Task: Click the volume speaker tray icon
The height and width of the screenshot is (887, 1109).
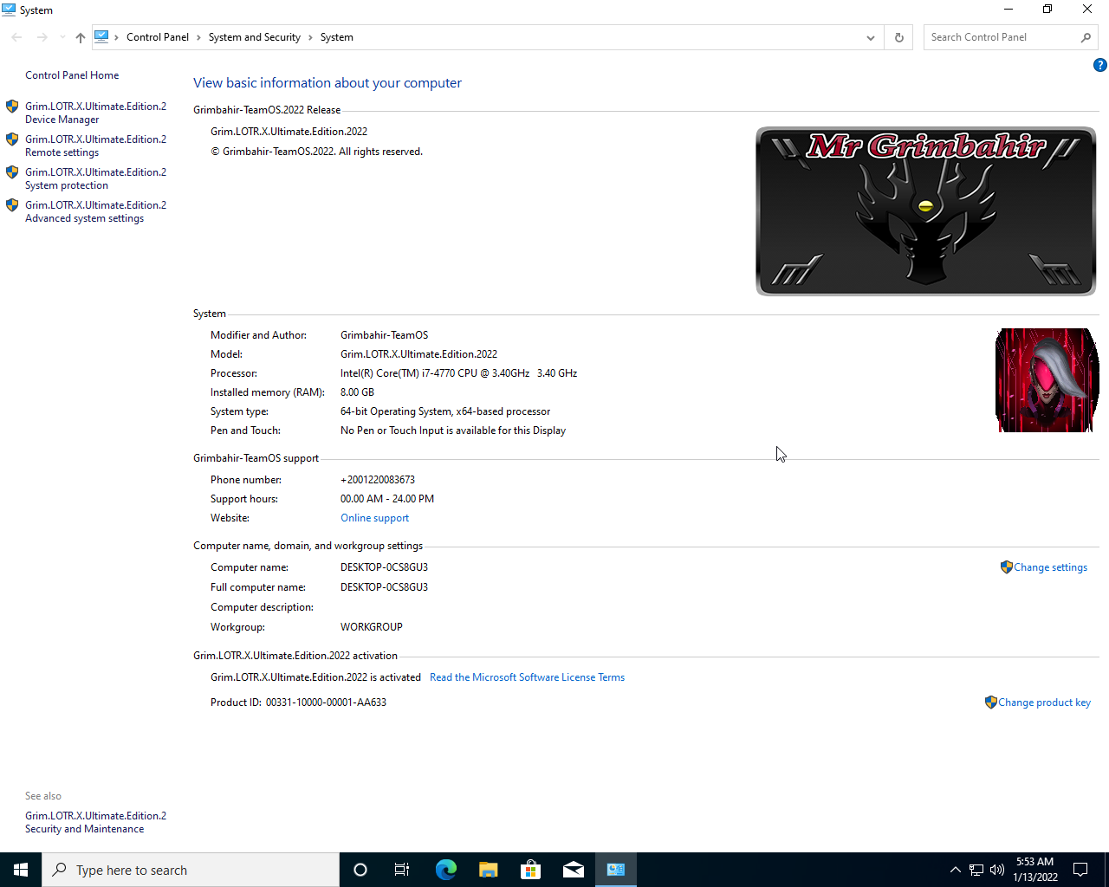Action: tap(997, 870)
